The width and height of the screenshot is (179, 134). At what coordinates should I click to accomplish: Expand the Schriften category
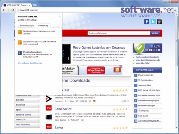pos(27,100)
